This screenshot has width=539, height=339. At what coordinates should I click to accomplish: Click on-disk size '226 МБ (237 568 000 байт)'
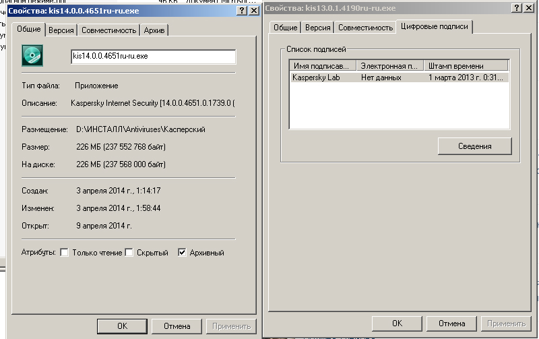click(x=121, y=164)
